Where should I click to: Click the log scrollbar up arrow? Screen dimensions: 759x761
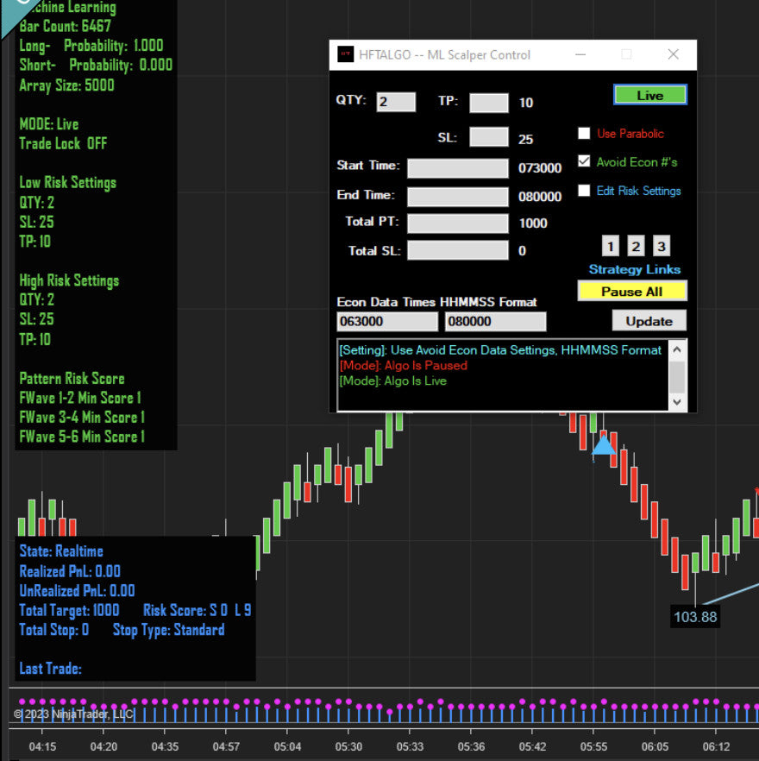point(677,349)
